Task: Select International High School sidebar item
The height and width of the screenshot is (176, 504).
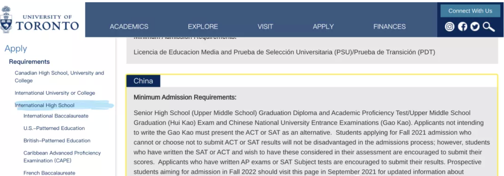Action: pos(45,105)
